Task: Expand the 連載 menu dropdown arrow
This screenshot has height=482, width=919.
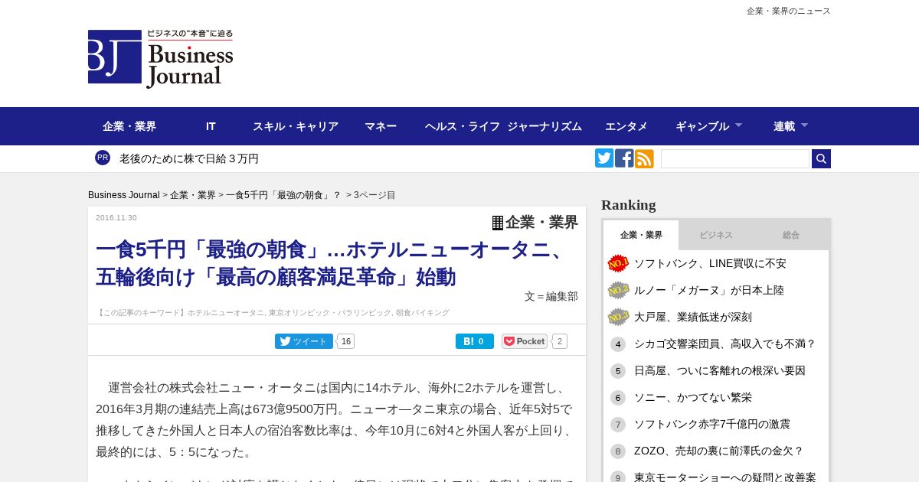Action: [x=804, y=125]
